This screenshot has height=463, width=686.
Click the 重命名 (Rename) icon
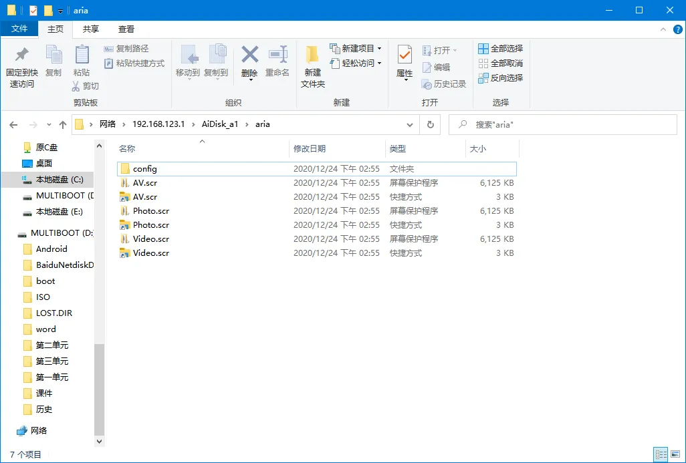pos(277,63)
